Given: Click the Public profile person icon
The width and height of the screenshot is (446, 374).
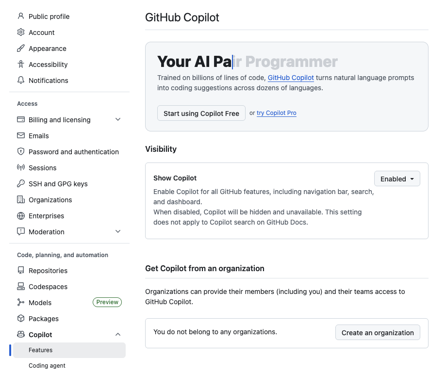Looking at the screenshot, I should coord(21,16).
